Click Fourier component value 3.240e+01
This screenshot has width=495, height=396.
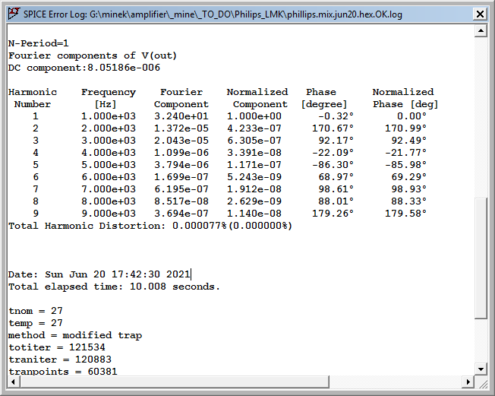coord(181,116)
